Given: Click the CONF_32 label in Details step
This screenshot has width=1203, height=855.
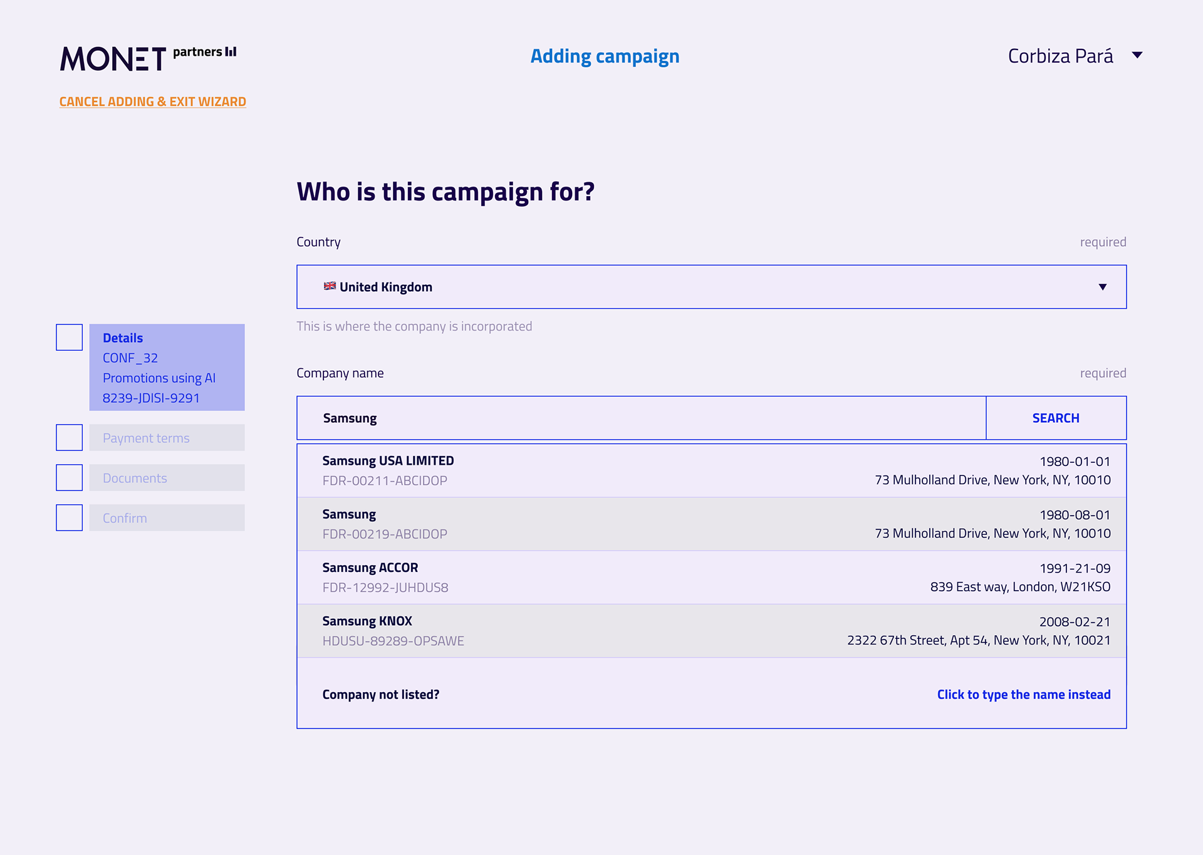Looking at the screenshot, I should pyautogui.click(x=130, y=358).
